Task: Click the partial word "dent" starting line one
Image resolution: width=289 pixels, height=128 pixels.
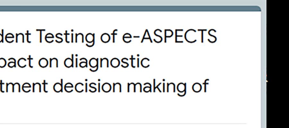Action: [x=15, y=36]
